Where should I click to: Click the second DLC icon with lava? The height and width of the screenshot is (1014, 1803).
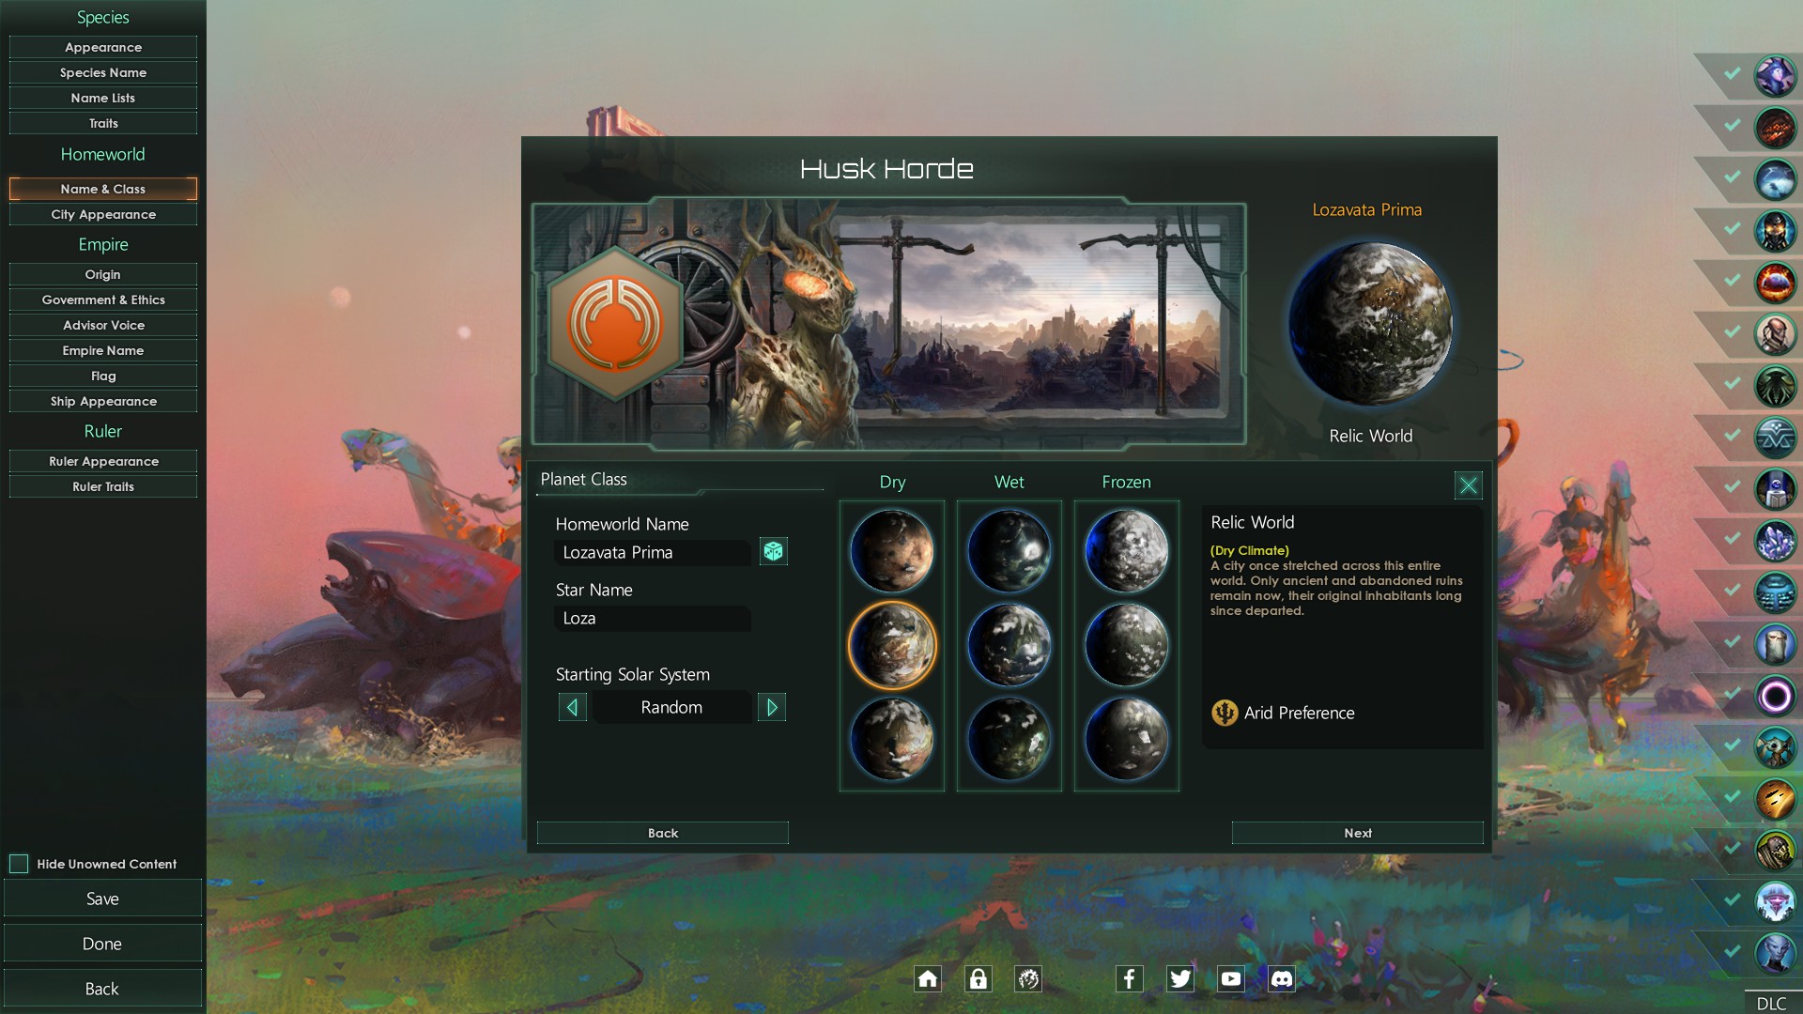[1775, 128]
